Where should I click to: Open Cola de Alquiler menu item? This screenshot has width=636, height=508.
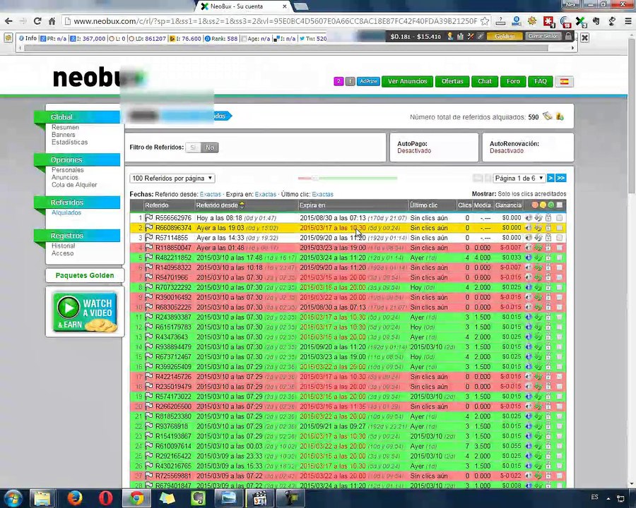pyautogui.click(x=74, y=185)
